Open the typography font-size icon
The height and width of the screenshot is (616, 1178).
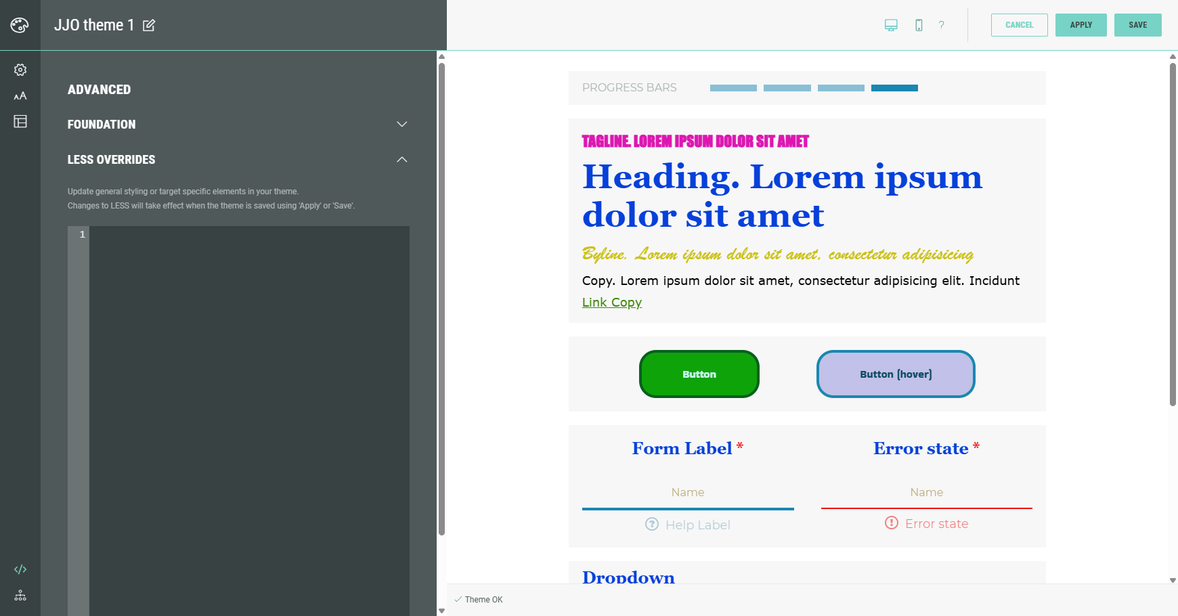point(20,96)
